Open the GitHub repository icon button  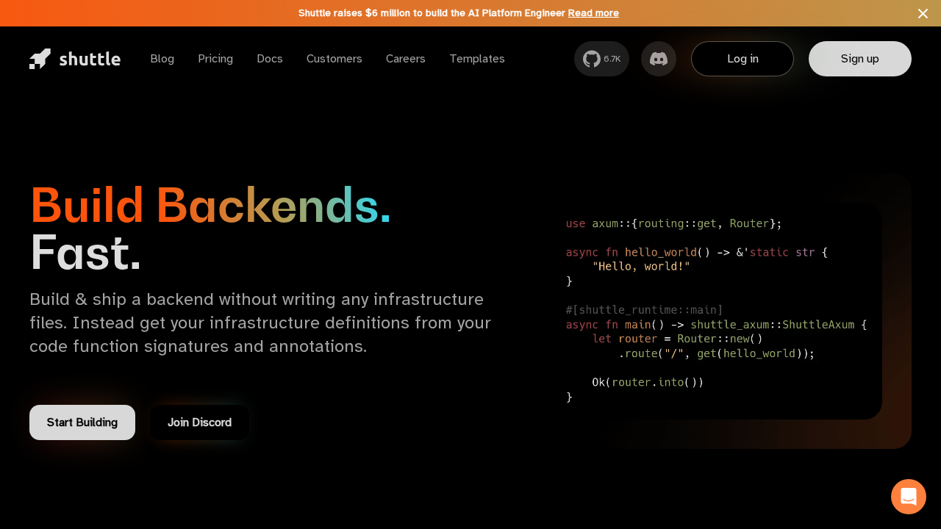[591, 59]
